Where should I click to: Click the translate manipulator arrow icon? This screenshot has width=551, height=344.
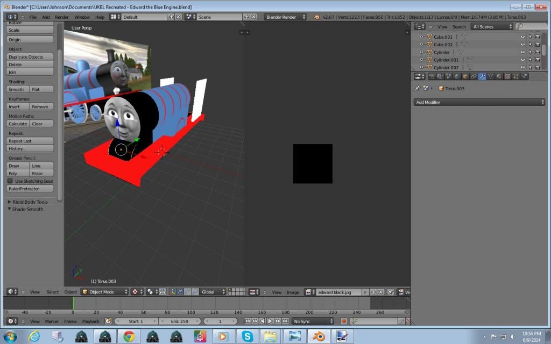[x=180, y=292]
